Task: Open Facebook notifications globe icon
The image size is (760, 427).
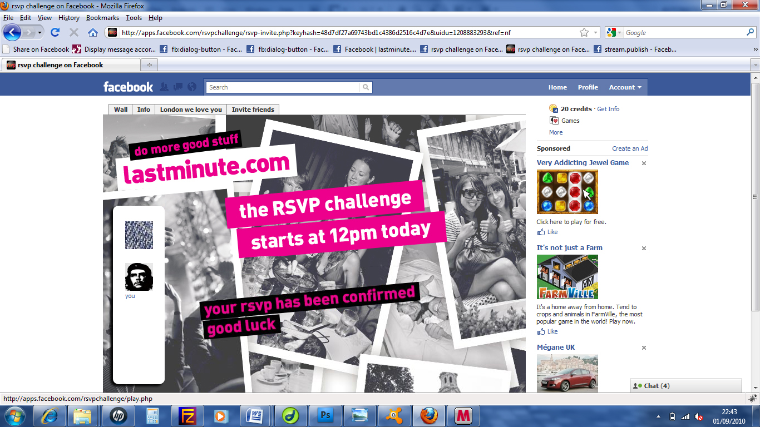Action: (x=192, y=87)
